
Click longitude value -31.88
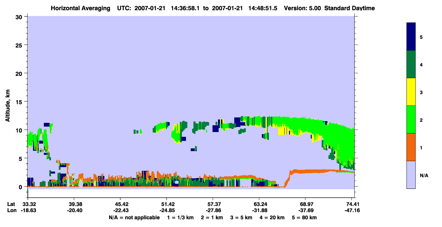point(259,210)
